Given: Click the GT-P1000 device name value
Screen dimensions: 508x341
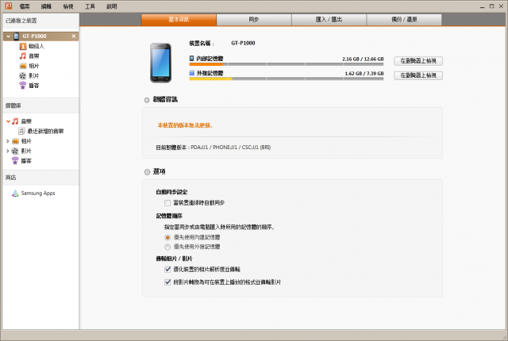Looking at the screenshot, I should tap(243, 43).
